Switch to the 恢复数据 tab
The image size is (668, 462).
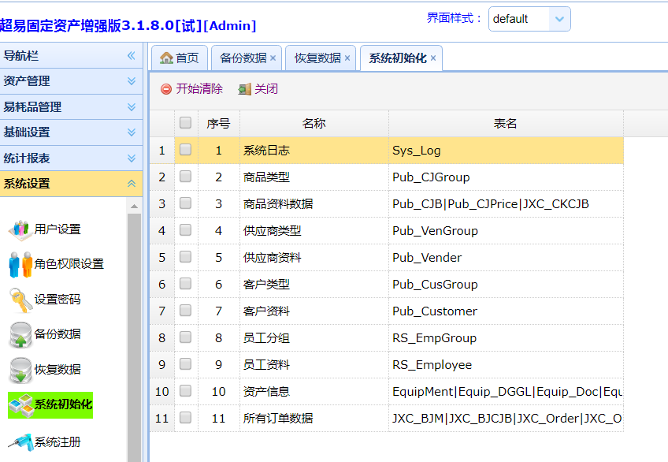(317, 58)
